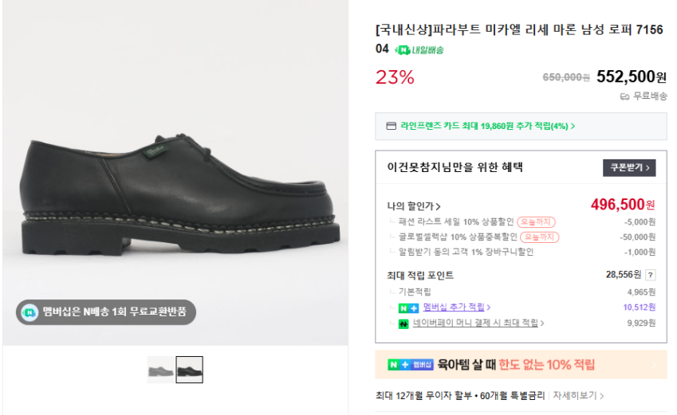Click 자세히보기 for installment details

tap(578, 395)
